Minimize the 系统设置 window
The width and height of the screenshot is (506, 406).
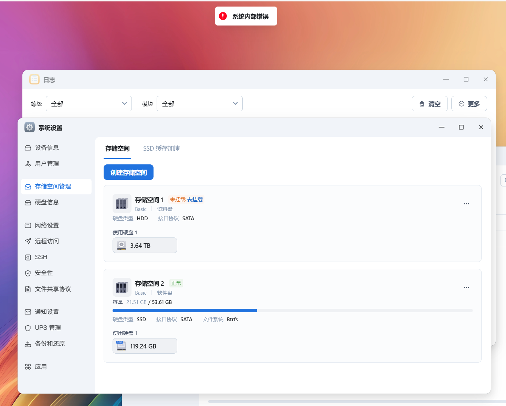click(x=442, y=127)
